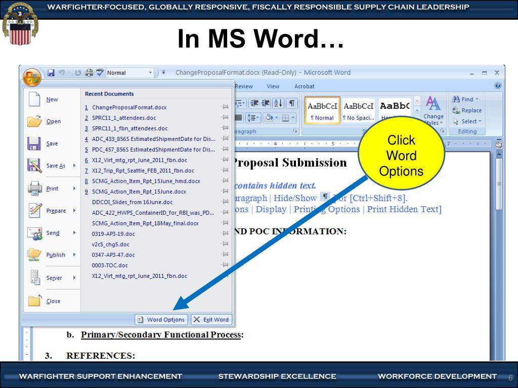Expand the Print submenu arrow
518x388 pixels.
point(74,188)
